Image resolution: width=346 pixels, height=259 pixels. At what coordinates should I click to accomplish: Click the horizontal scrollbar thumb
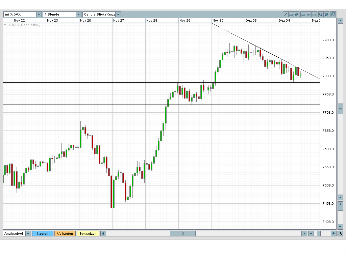183,233
